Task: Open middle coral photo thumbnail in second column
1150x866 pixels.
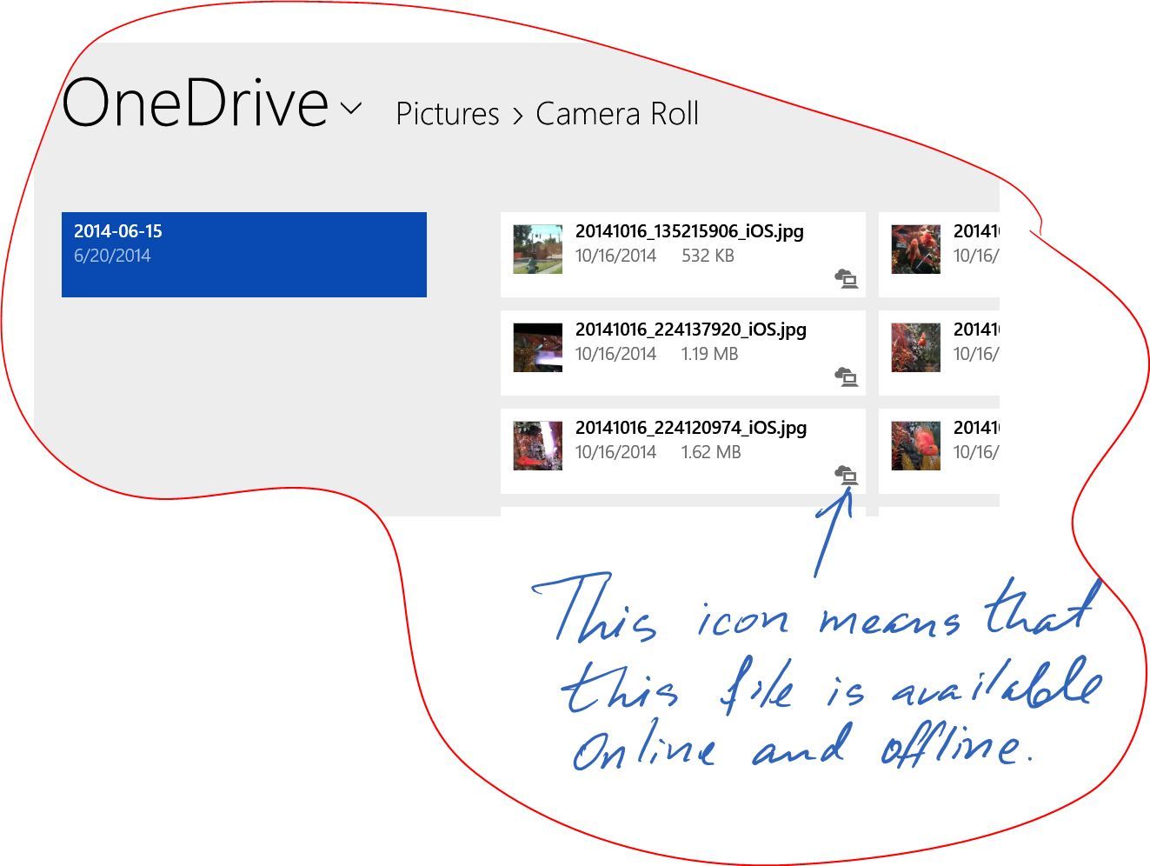Action: tap(915, 347)
